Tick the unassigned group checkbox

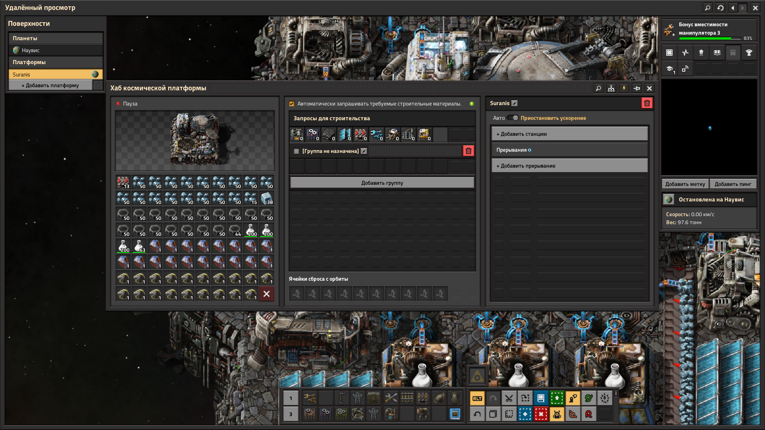296,151
